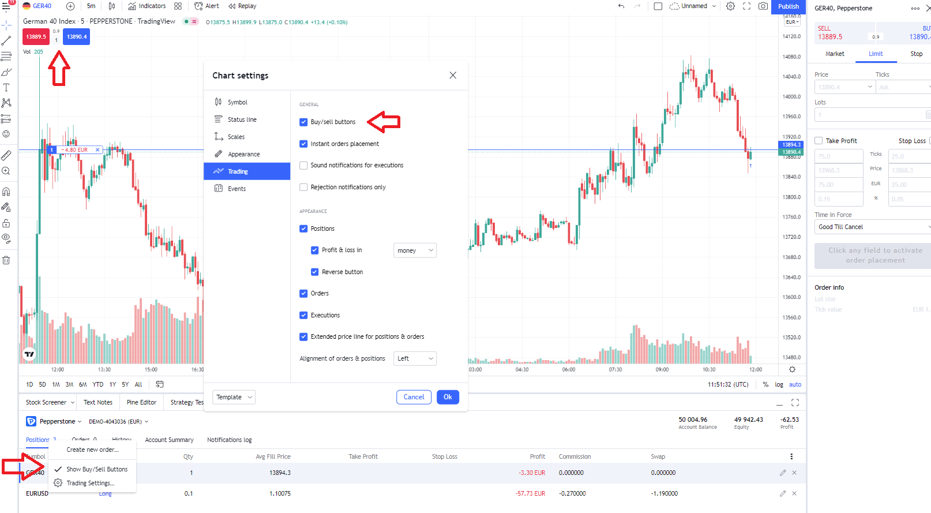Screen dimensions: 931x513
Task: Open the Indicators panel
Action: (x=147, y=6)
